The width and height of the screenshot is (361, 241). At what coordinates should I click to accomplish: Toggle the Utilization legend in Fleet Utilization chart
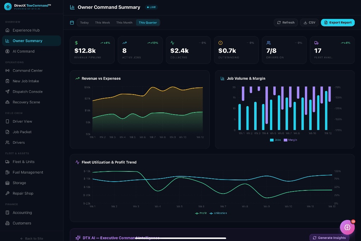[218, 213]
